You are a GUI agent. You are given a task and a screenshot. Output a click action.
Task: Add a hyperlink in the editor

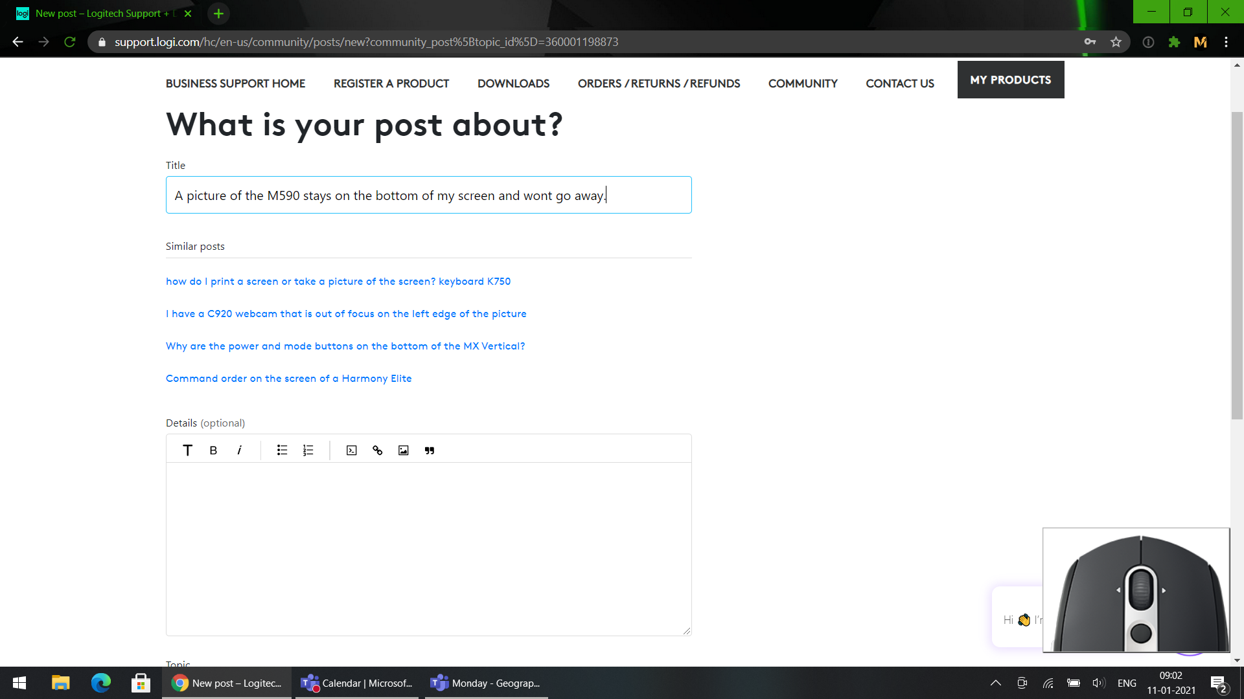[378, 450]
